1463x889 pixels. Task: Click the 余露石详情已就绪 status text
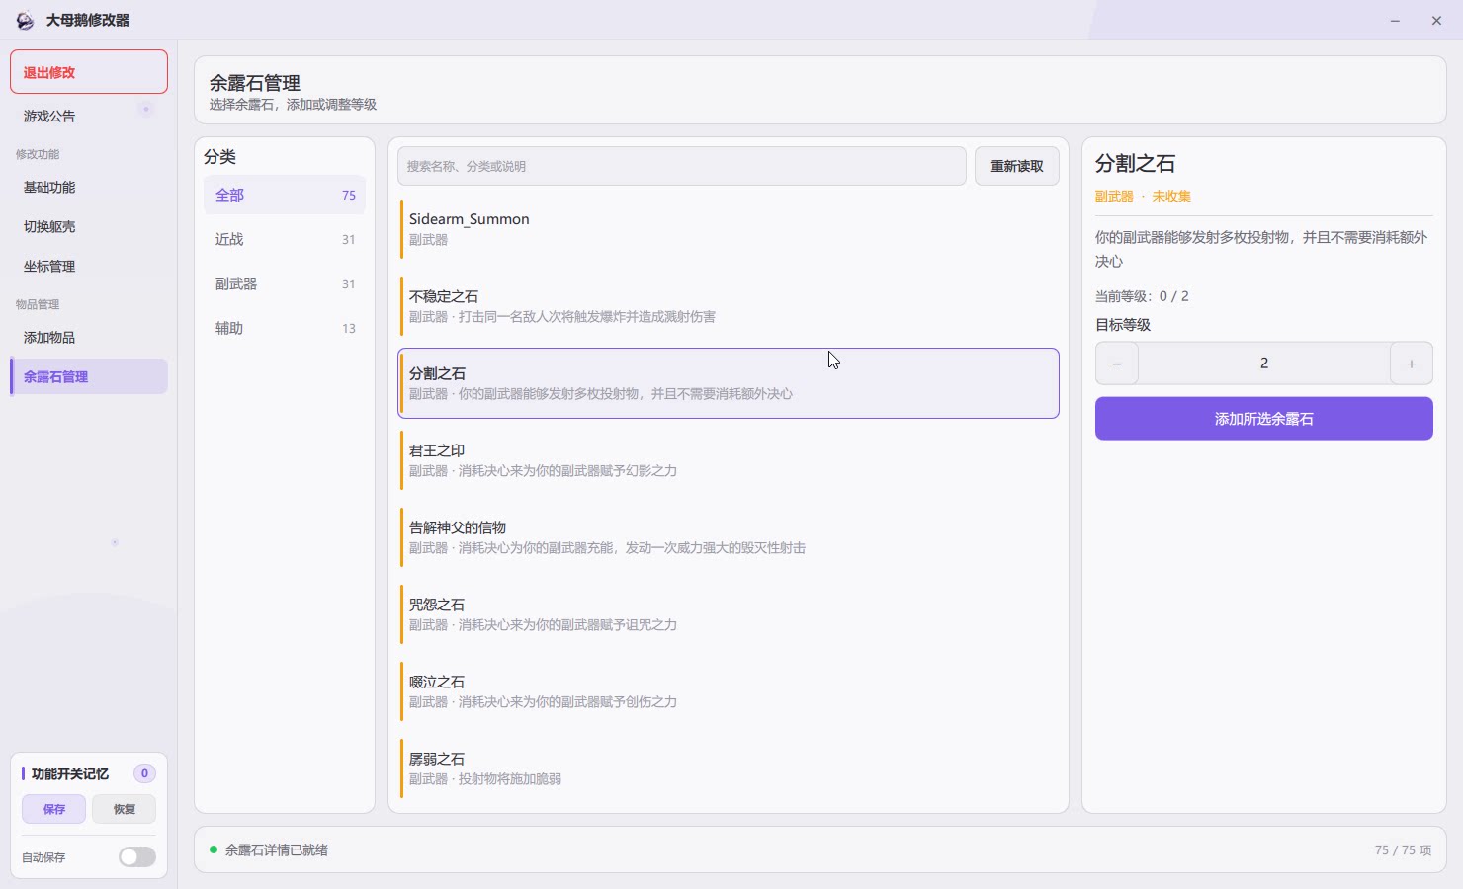click(277, 849)
